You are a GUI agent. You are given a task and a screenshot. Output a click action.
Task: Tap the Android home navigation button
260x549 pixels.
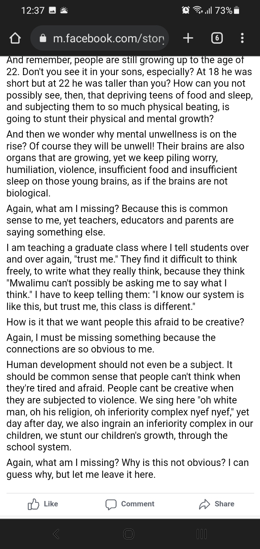point(129,534)
